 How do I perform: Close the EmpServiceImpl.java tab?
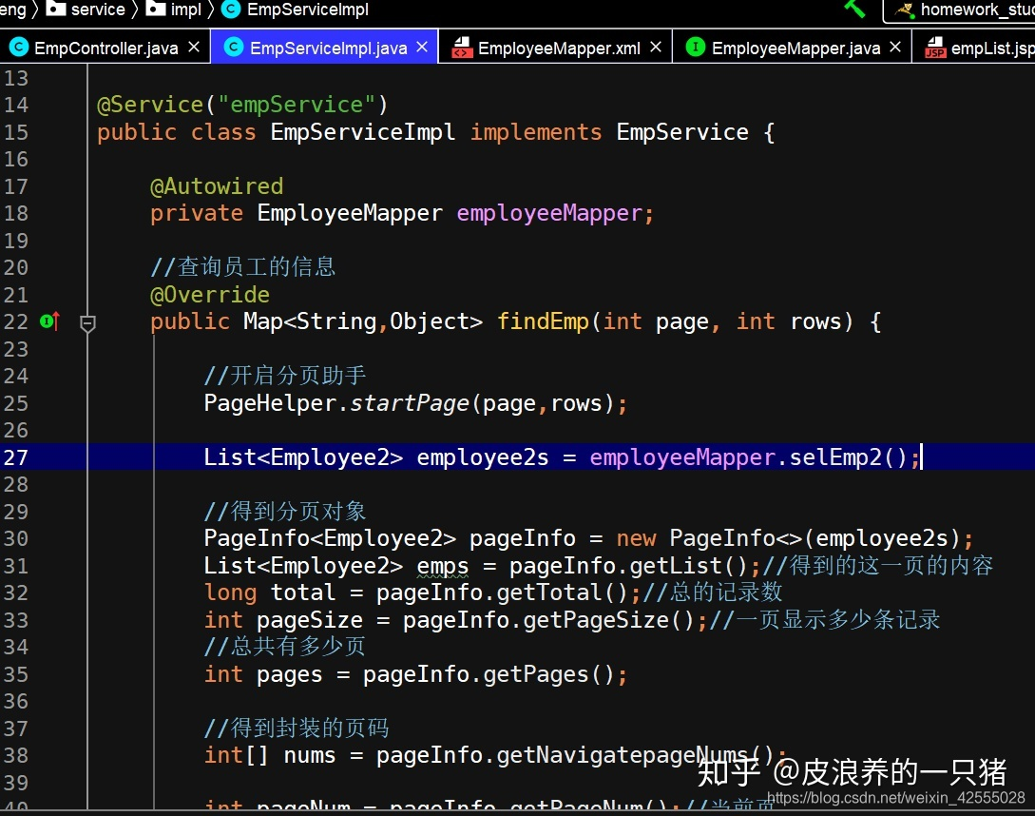point(422,48)
